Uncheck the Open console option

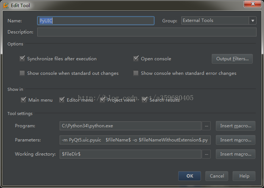(x=136, y=59)
